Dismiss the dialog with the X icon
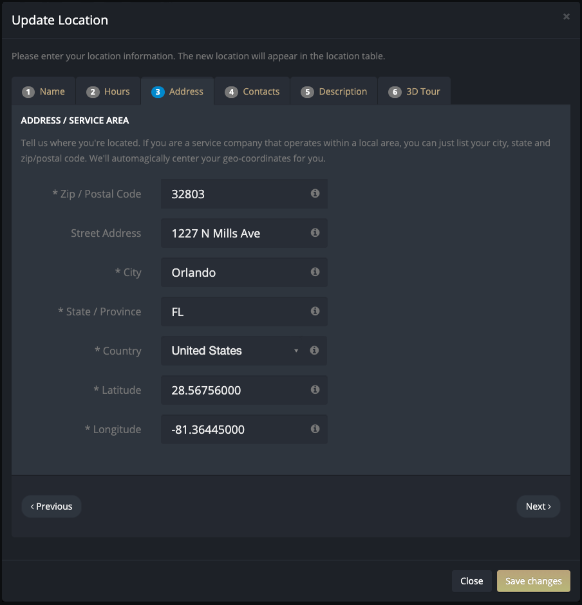The height and width of the screenshot is (605, 582). [566, 17]
